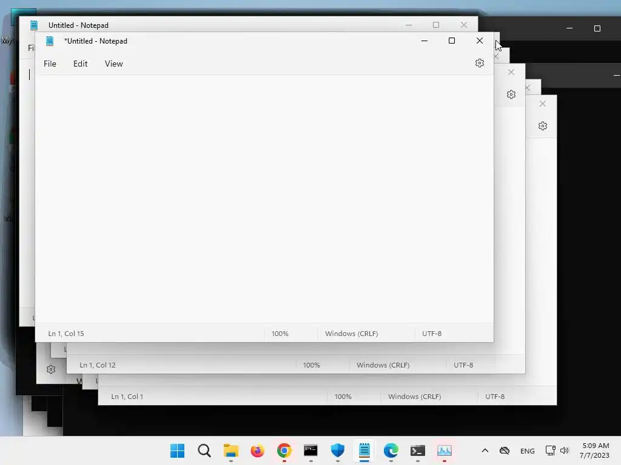
Task: Open the File menu in front Notepad
Action: 50,64
